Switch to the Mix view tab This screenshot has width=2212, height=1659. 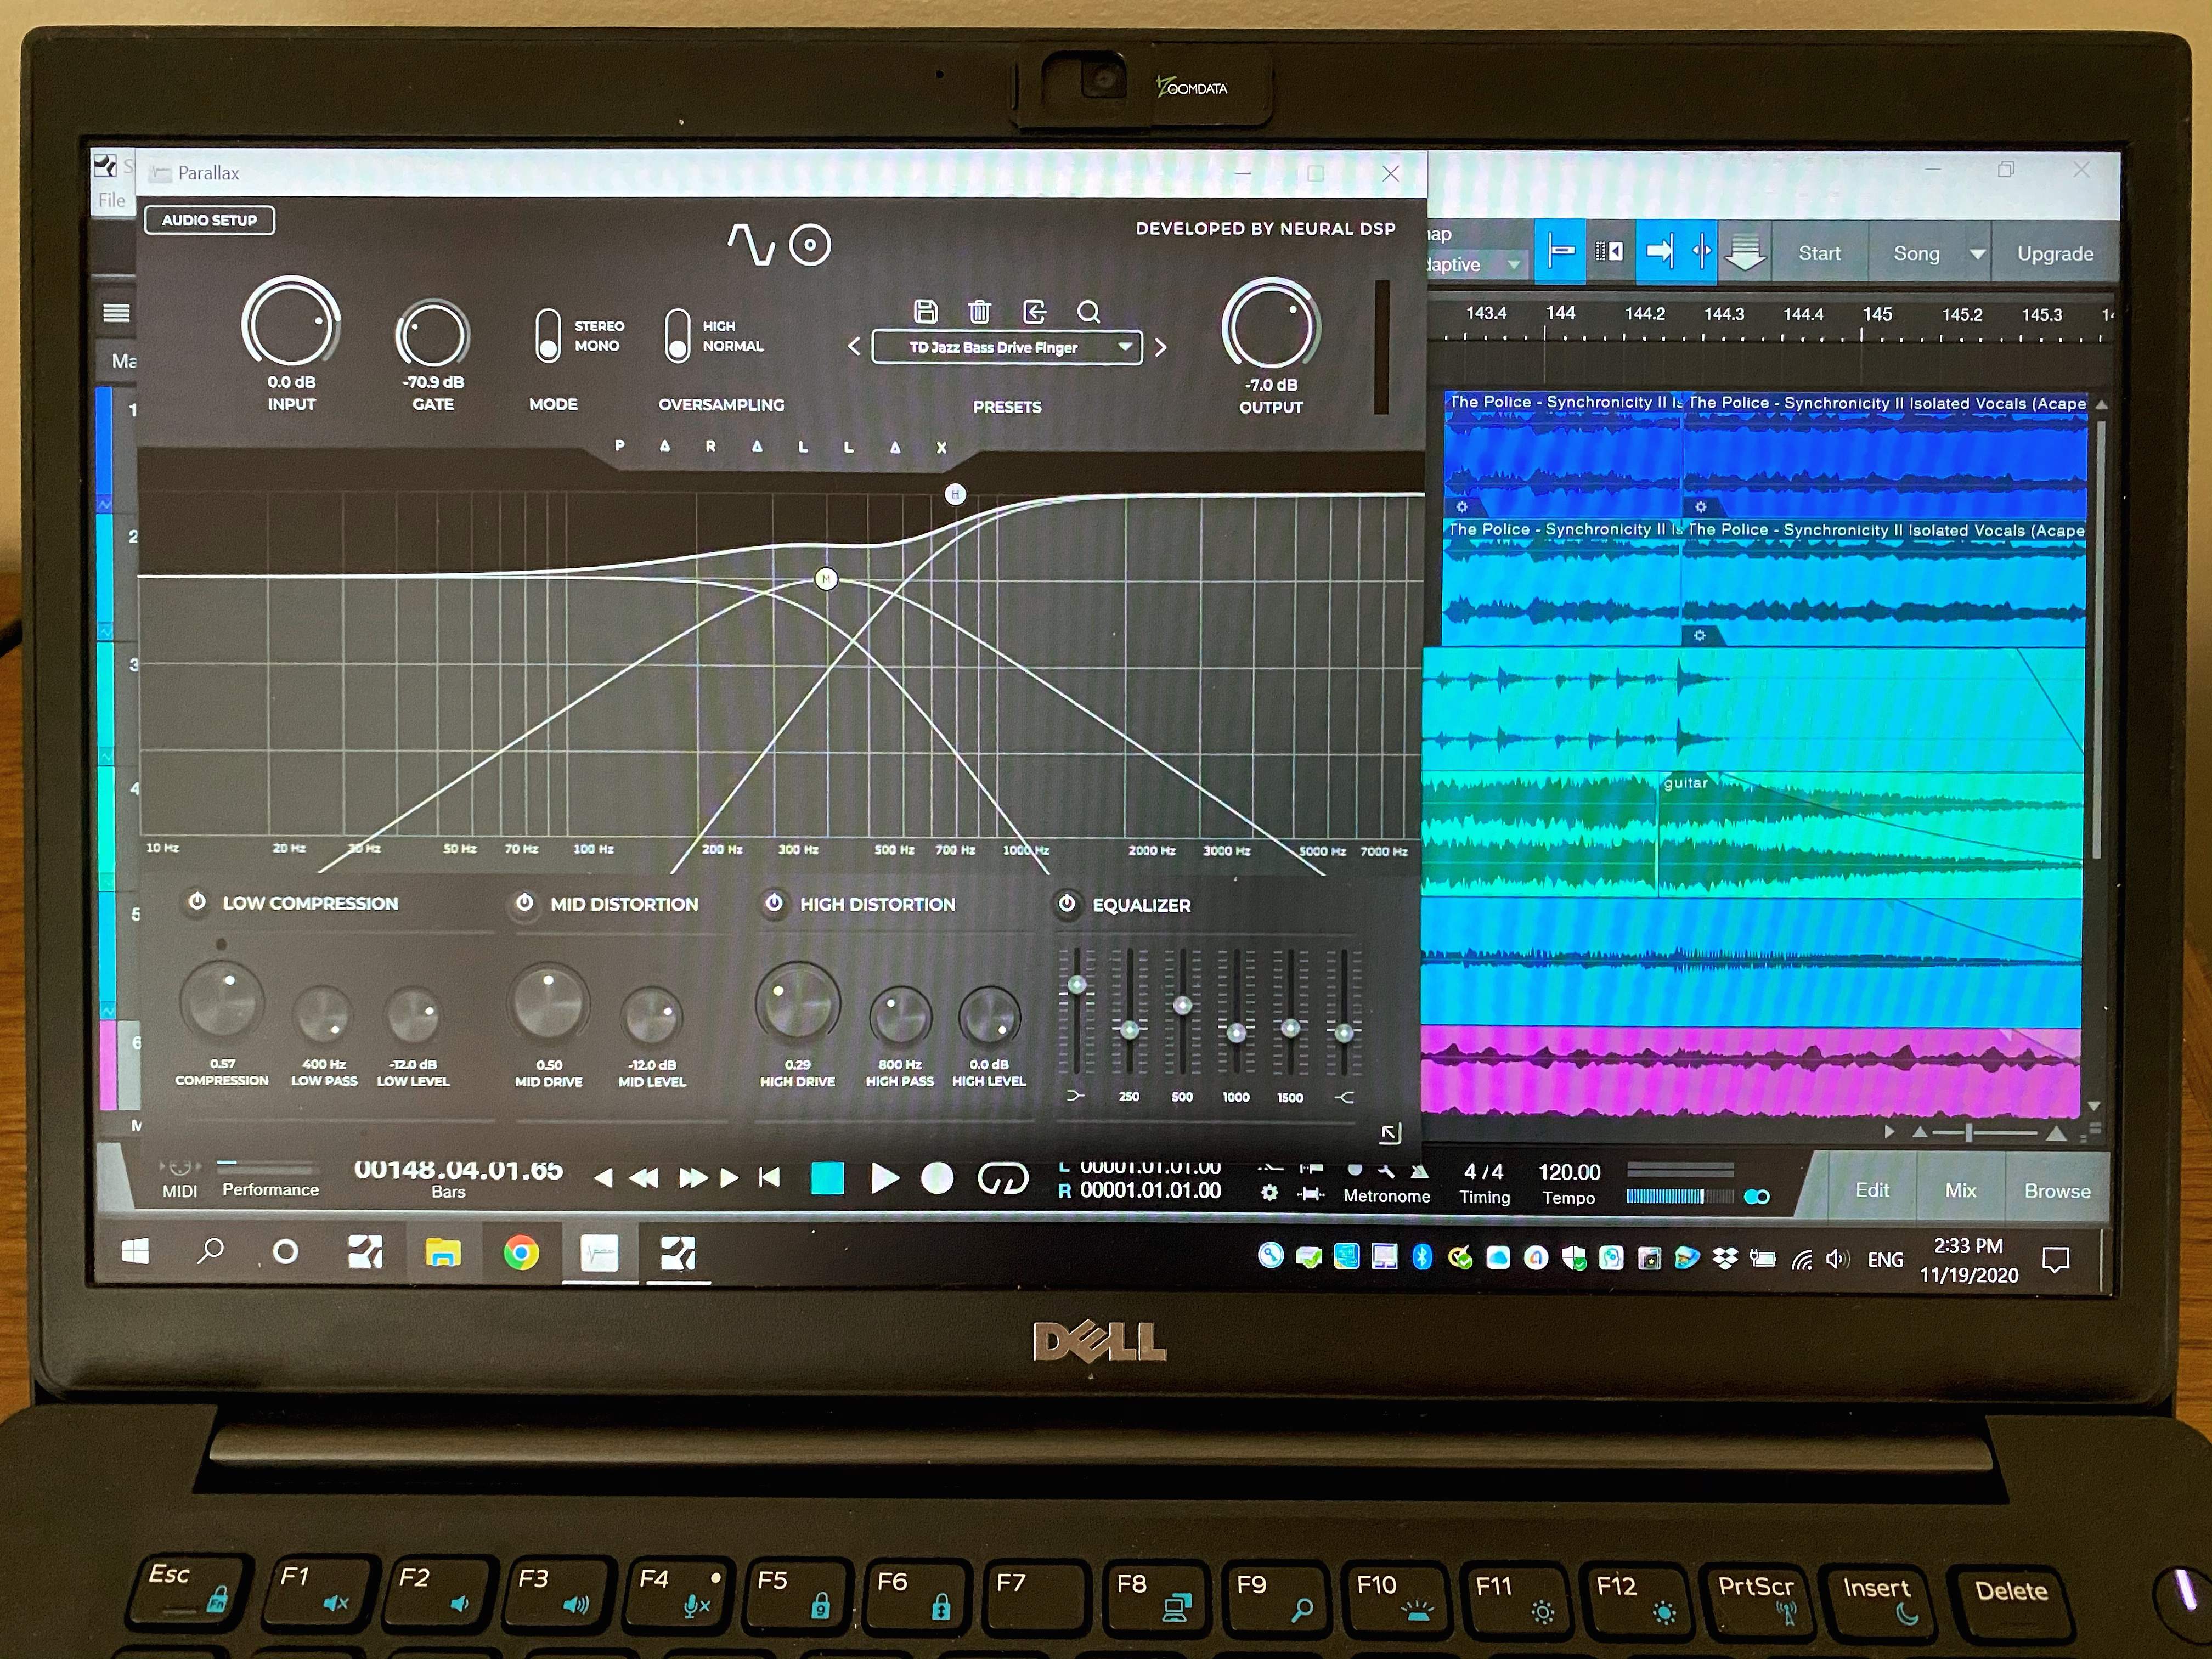tap(1960, 1190)
